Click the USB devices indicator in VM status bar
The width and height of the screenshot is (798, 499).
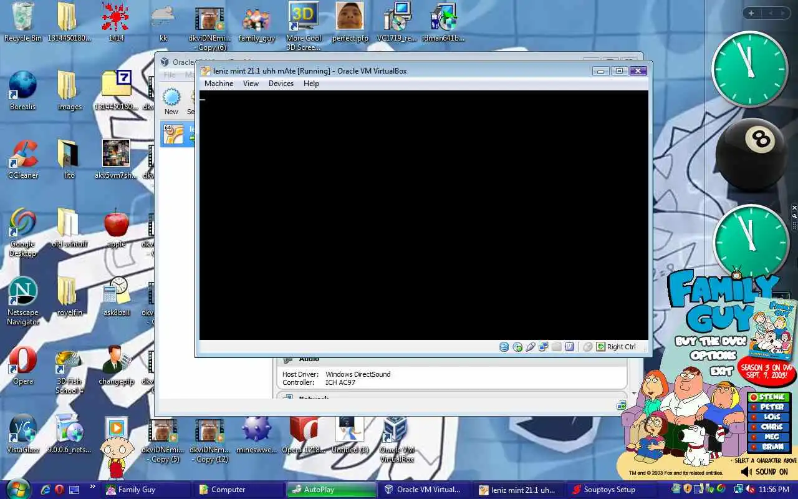[x=531, y=347]
